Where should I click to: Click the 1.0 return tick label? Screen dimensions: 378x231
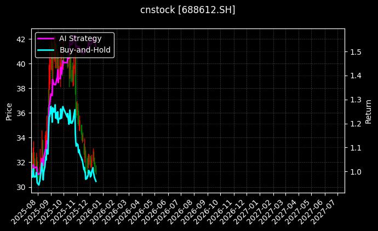(356, 172)
